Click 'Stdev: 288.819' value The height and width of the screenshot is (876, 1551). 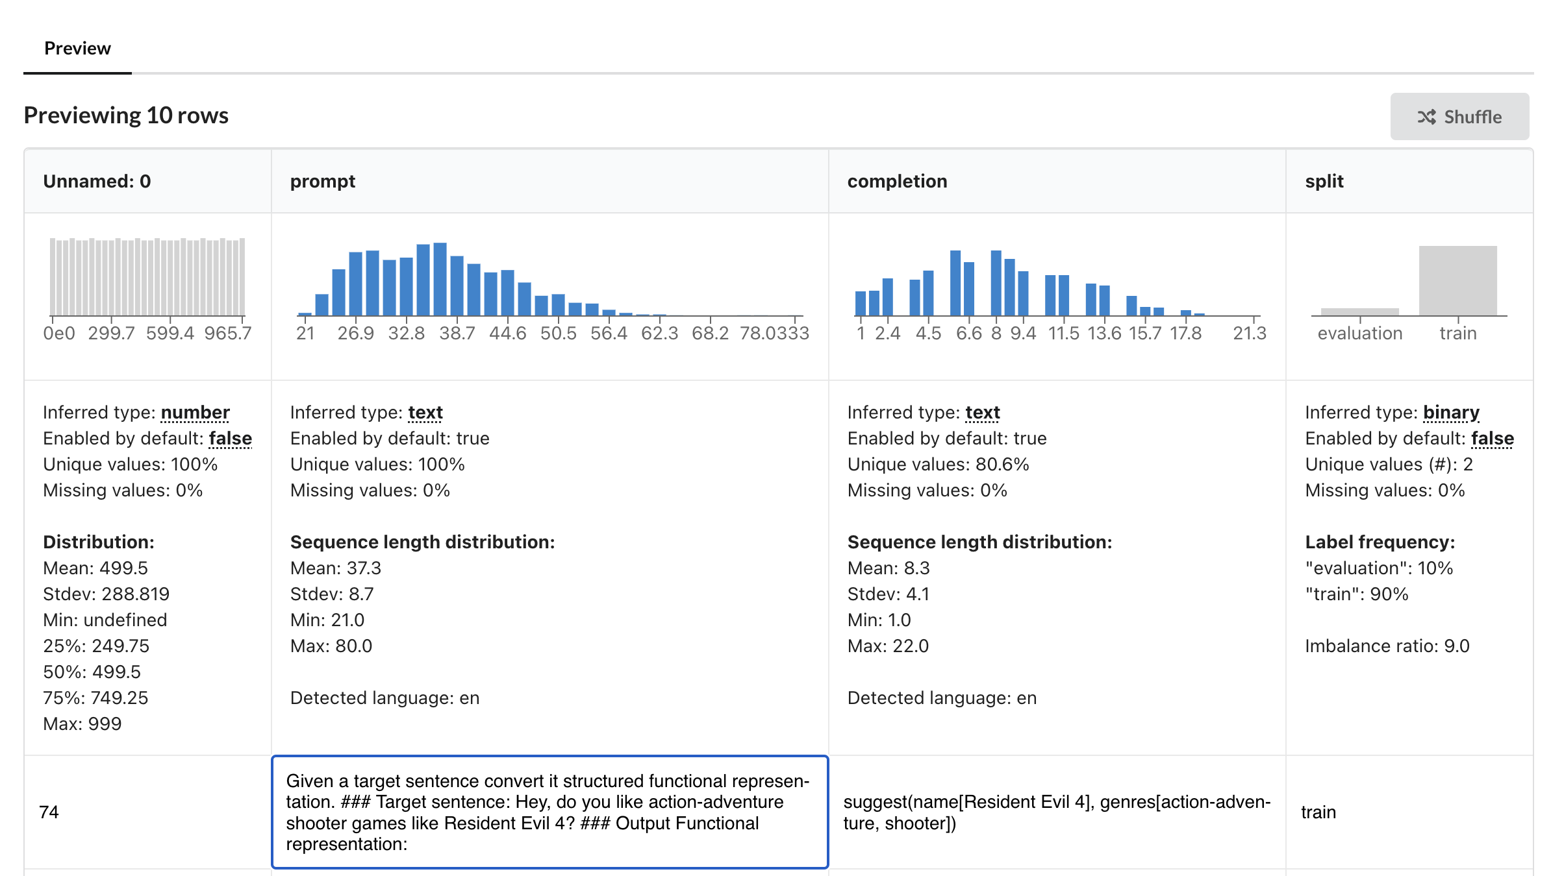106,594
